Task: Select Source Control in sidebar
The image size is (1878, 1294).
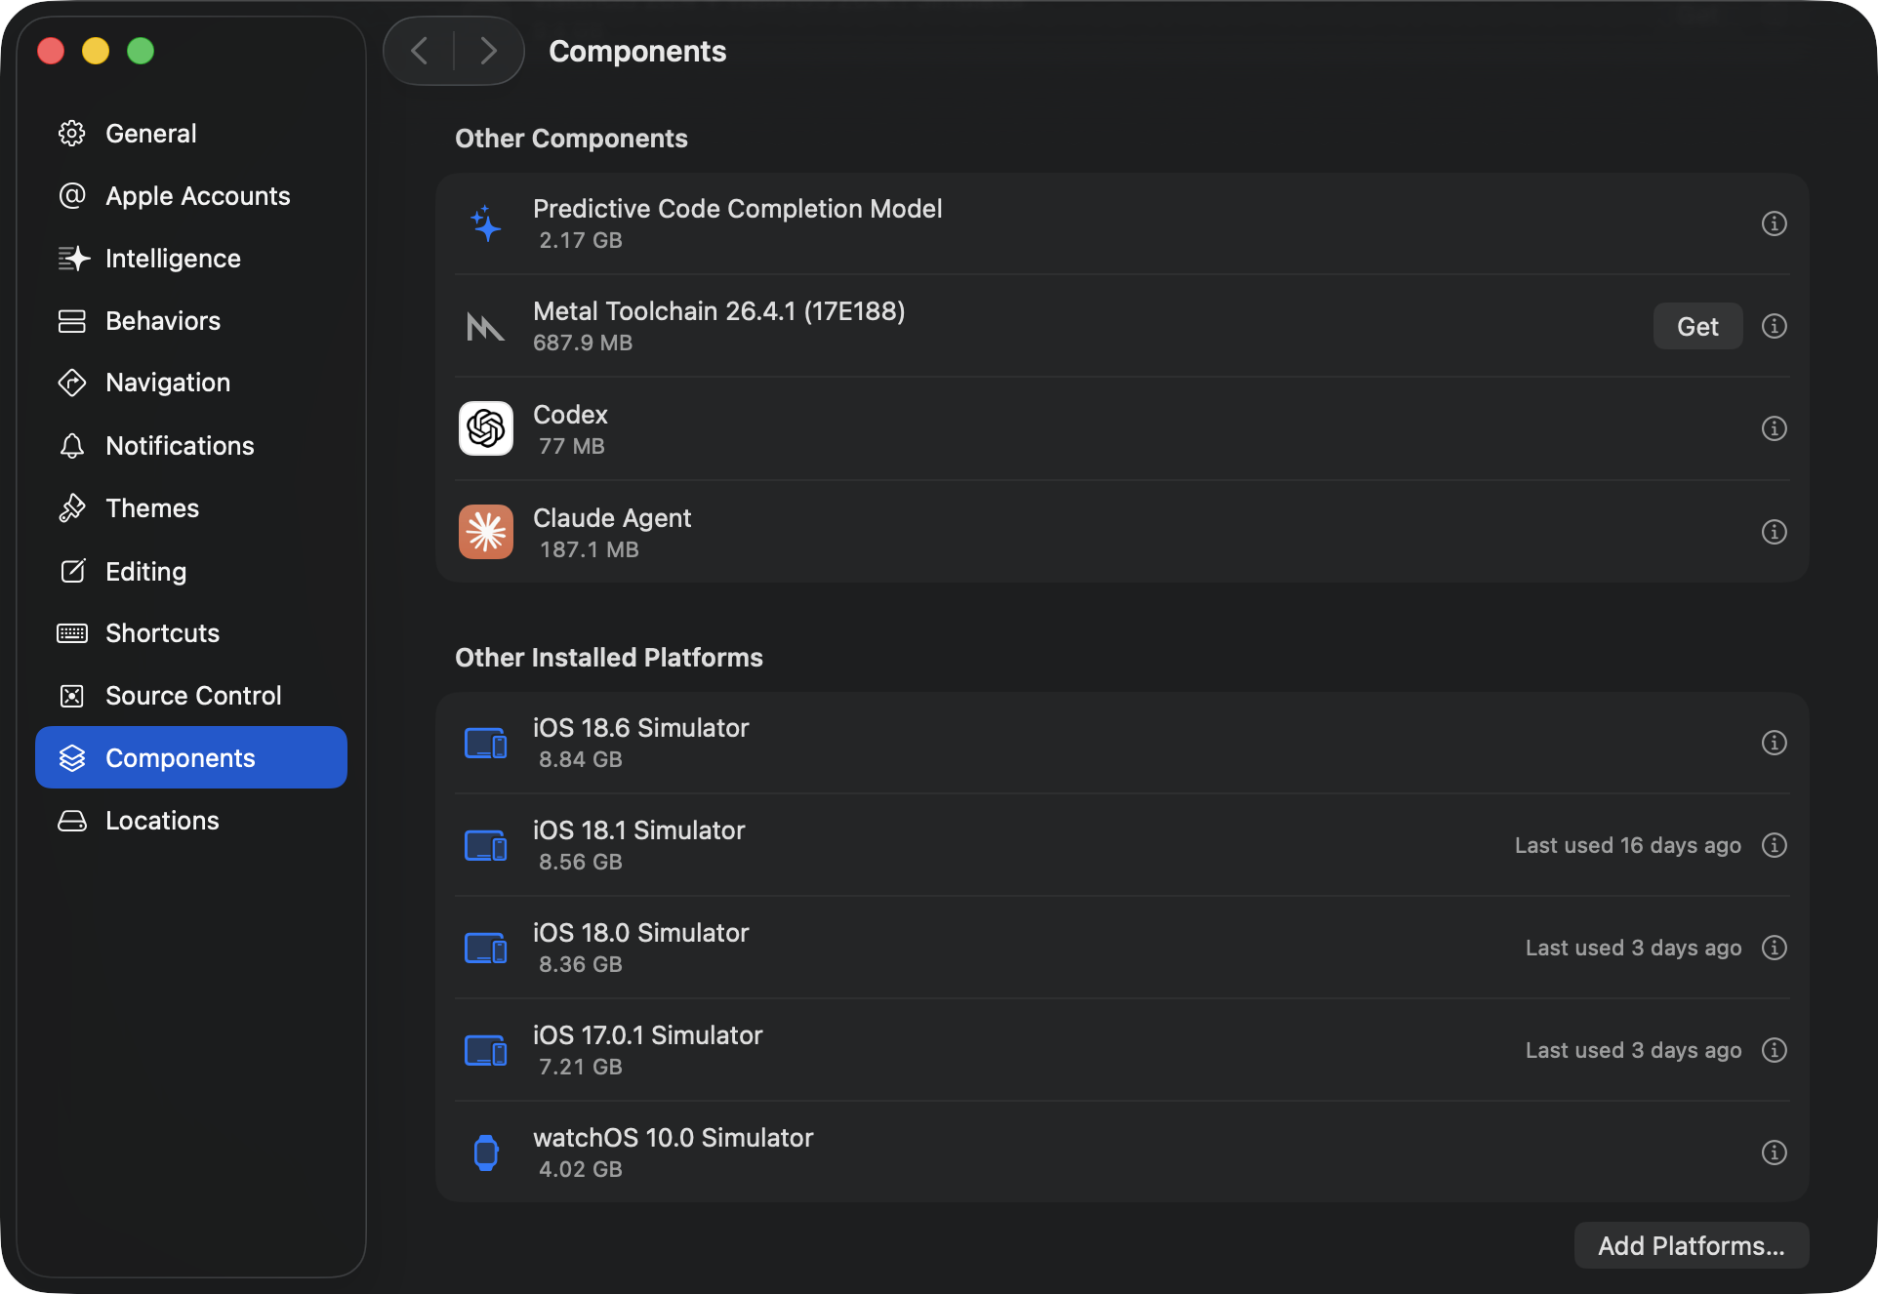Action: [191, 696]
